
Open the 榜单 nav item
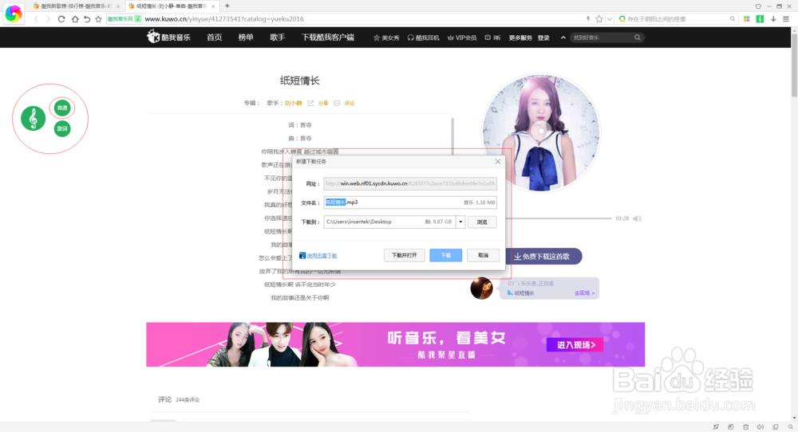point(246,37)
